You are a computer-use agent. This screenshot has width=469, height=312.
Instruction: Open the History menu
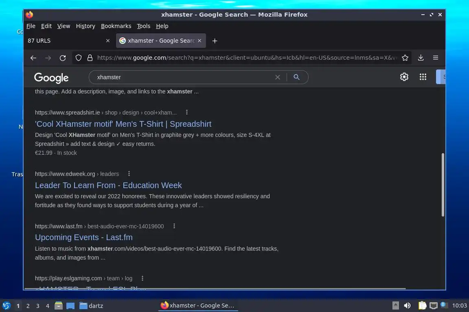85,26
